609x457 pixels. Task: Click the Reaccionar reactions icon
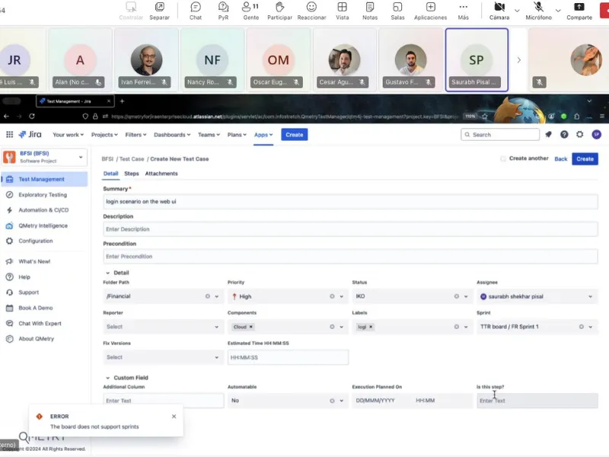[311, 7]
